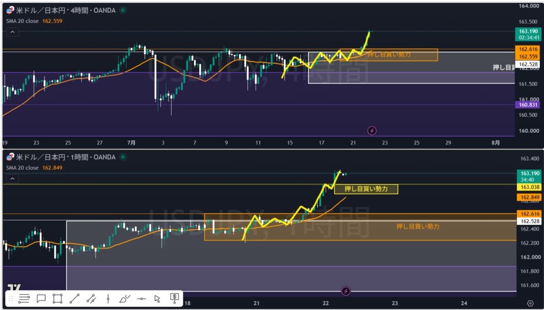The height and width of the screenshot is (310, 544).
Task: Select the Fib retracement drawing tool
Action: coord(24,298)
